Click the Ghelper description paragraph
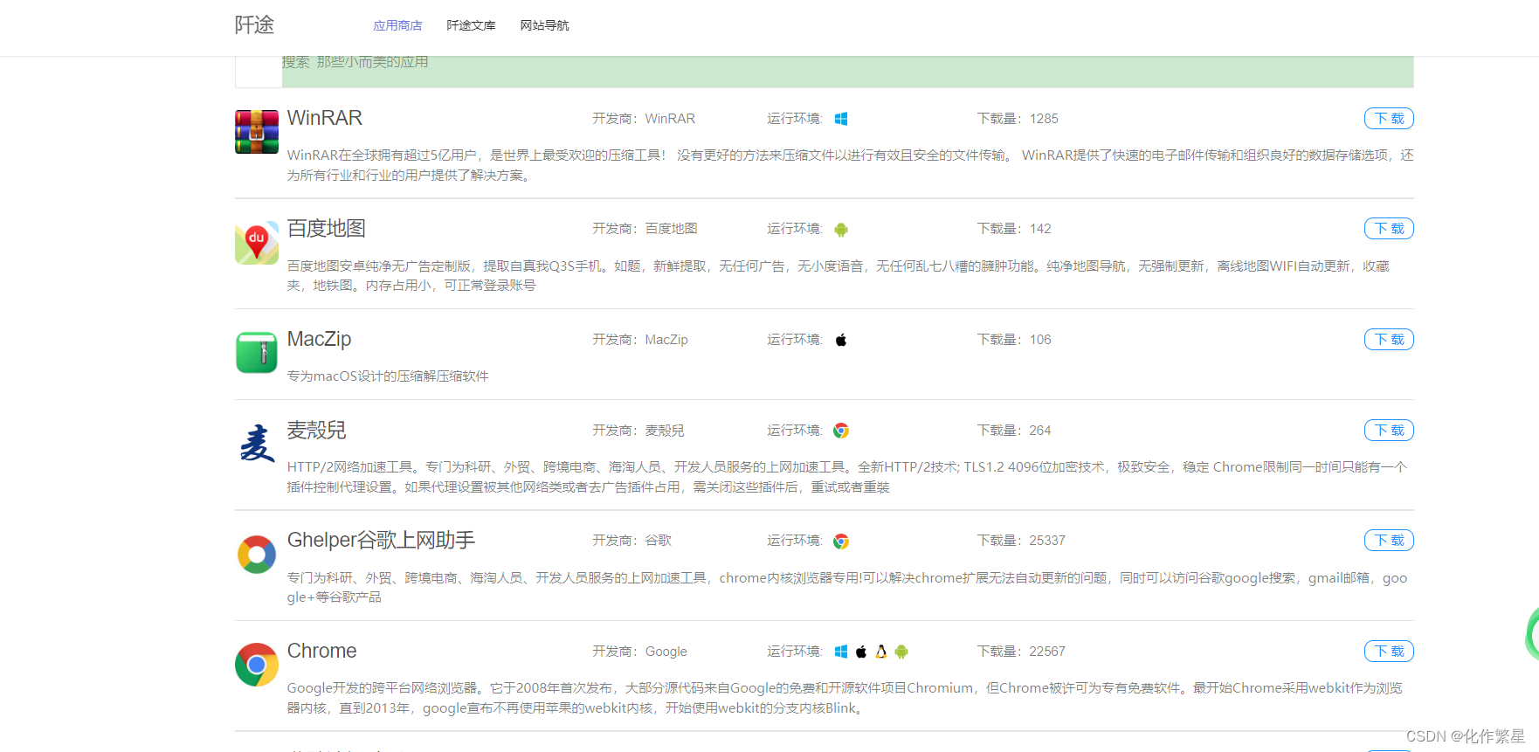Screen dimensions: 1539x752 coord(847,587)
